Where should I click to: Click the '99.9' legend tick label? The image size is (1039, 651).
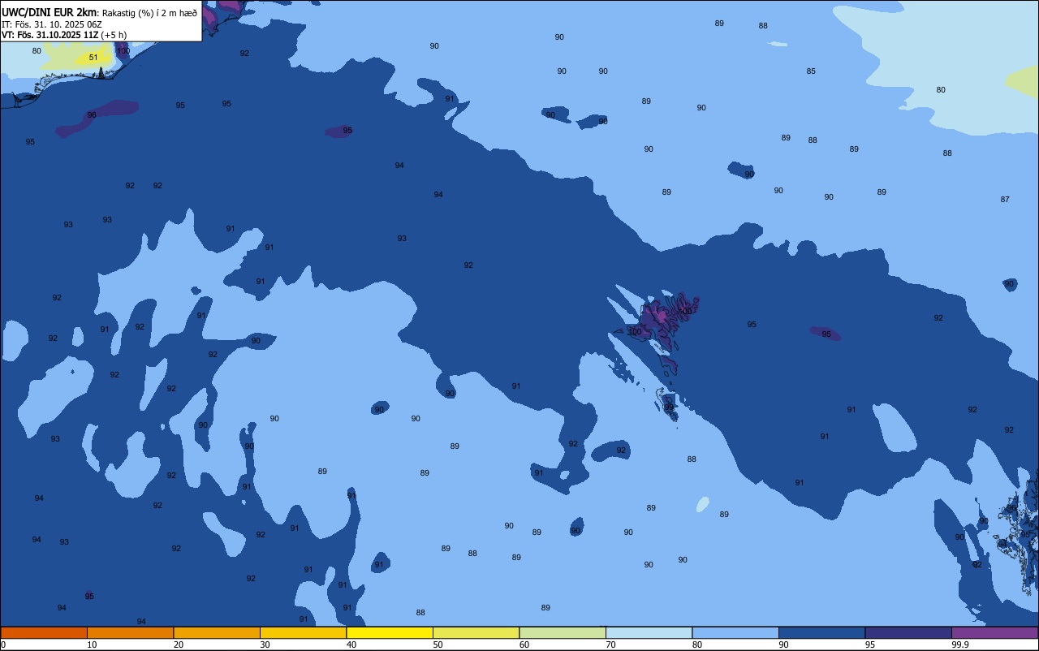pos(960,645)
